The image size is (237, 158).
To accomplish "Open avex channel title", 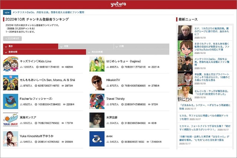I will click(109, 136).
